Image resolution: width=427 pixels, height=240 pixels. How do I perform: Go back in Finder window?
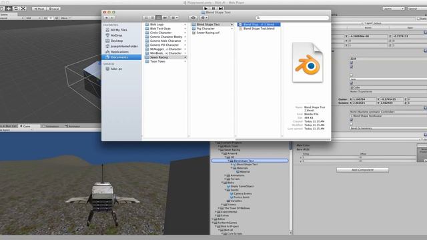(x=106, y=18)
